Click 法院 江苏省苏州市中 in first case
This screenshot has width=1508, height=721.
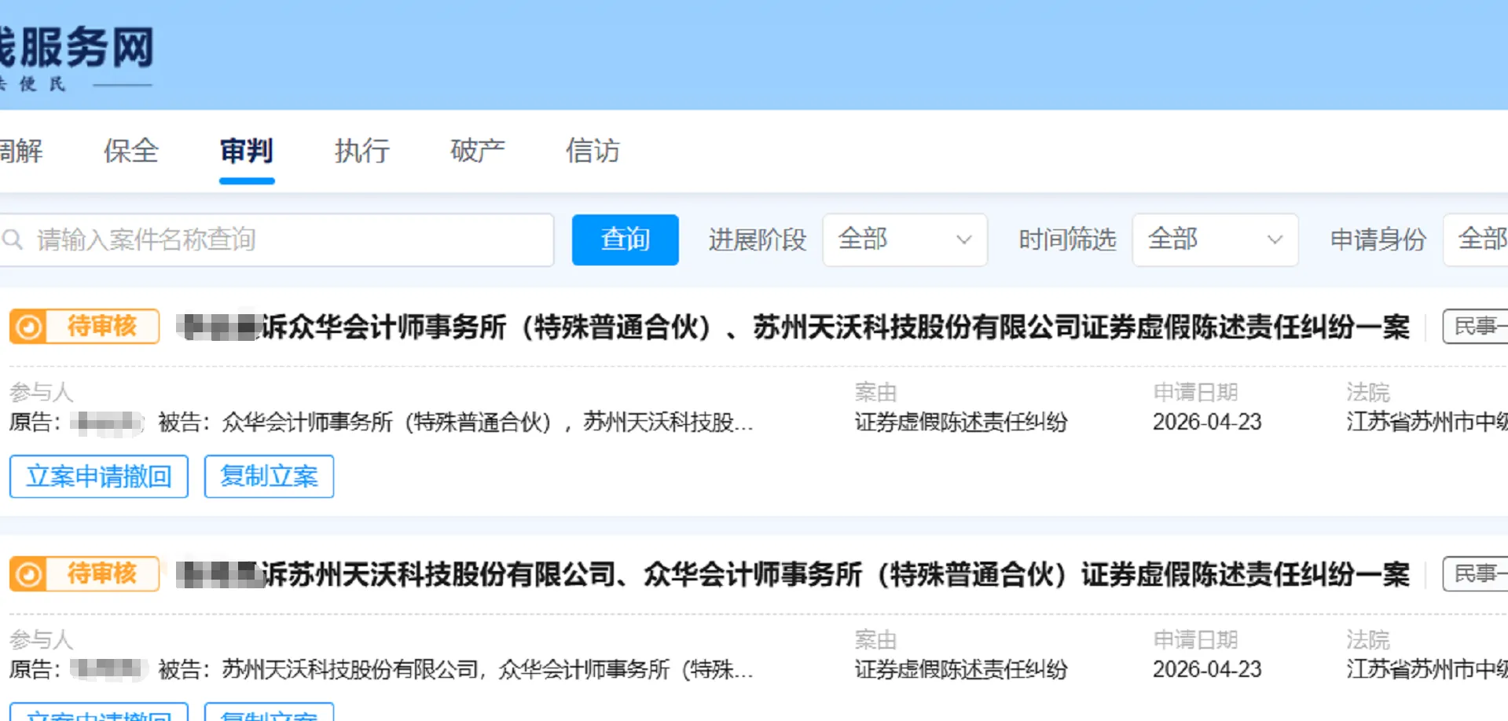tap(1426, 423)
